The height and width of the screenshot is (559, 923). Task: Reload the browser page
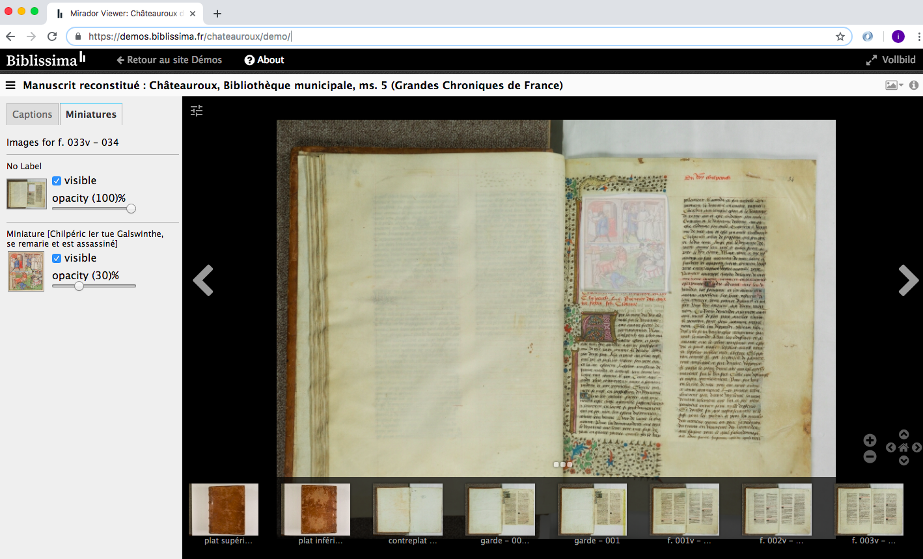click(52, 36)
